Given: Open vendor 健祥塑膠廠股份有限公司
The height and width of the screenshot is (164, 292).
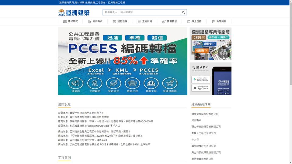Looking at the screenshot, I should 205,114.
